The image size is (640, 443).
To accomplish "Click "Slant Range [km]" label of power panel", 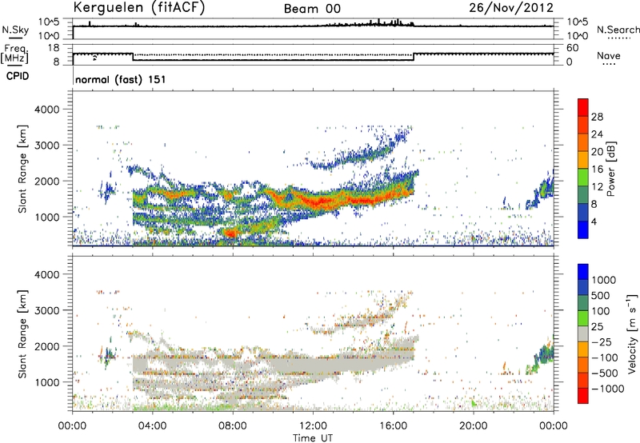I will 22,169.
